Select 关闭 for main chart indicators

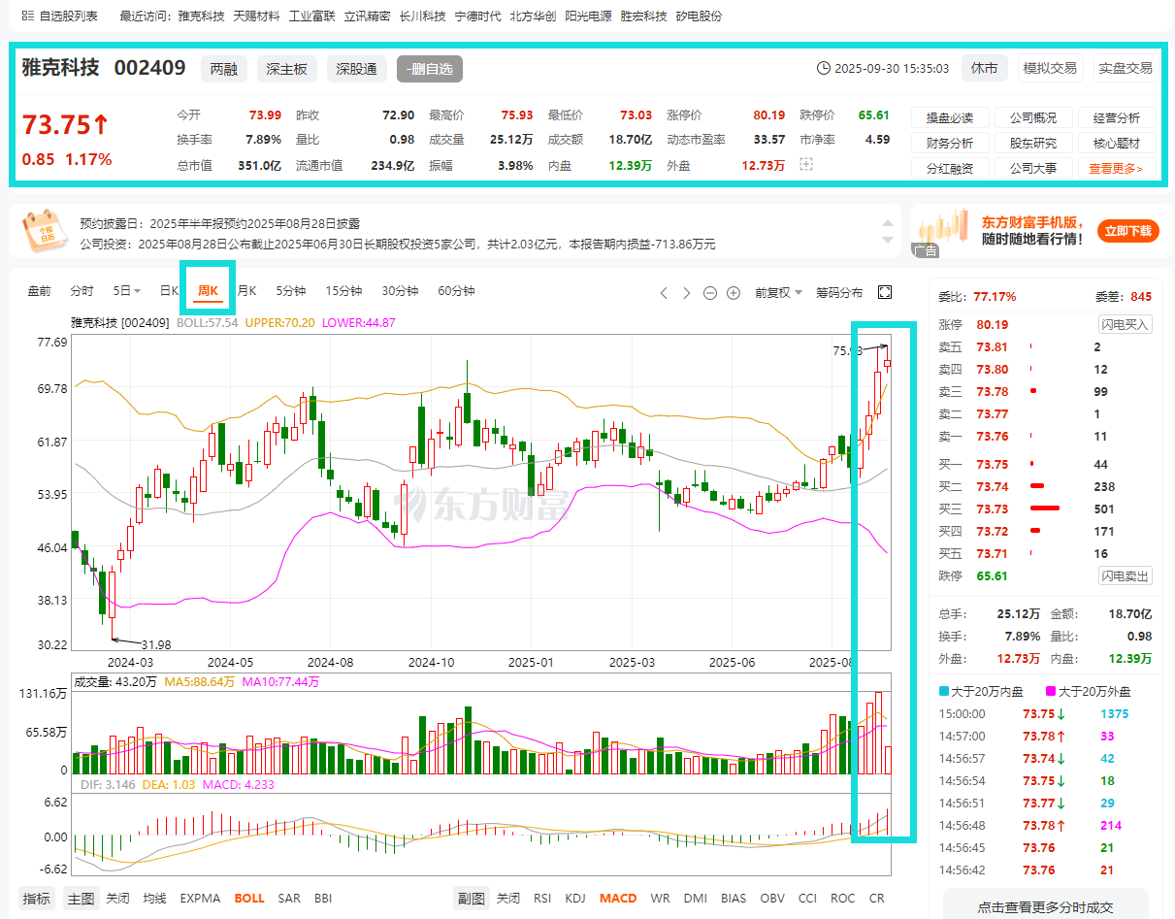coord(117,898)
